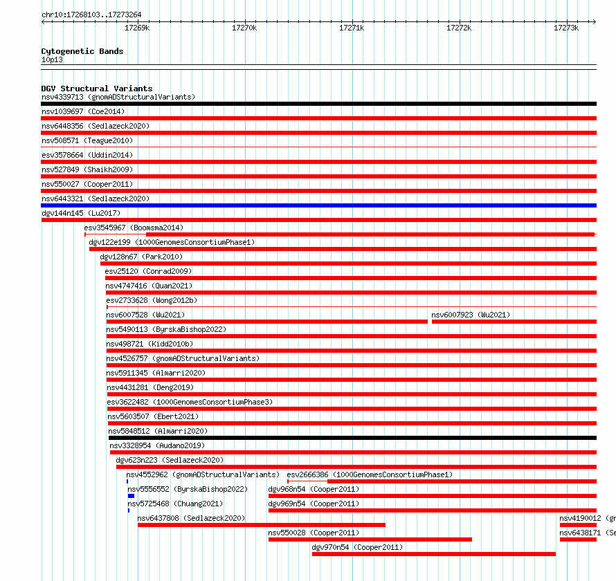616x581 pixels.
Task: Click nsv5556552 (ByrskaBishop2022) label
Action: click(188, 489)
